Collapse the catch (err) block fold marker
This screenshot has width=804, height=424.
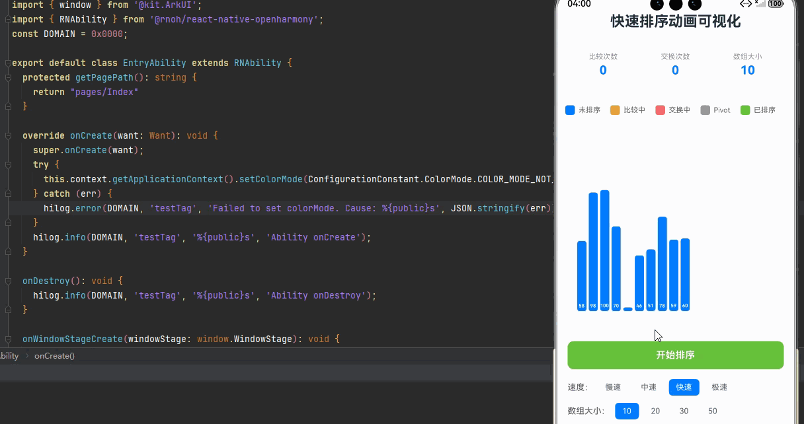(8, 194)
